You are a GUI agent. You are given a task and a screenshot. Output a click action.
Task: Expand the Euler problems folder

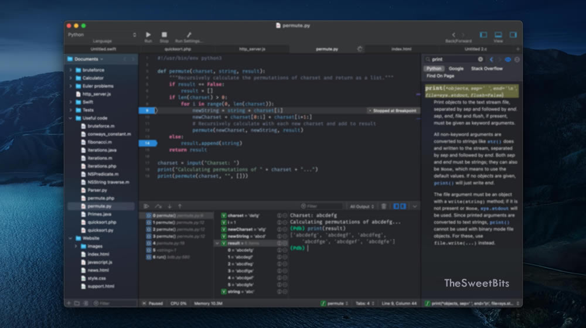[71, 86]
